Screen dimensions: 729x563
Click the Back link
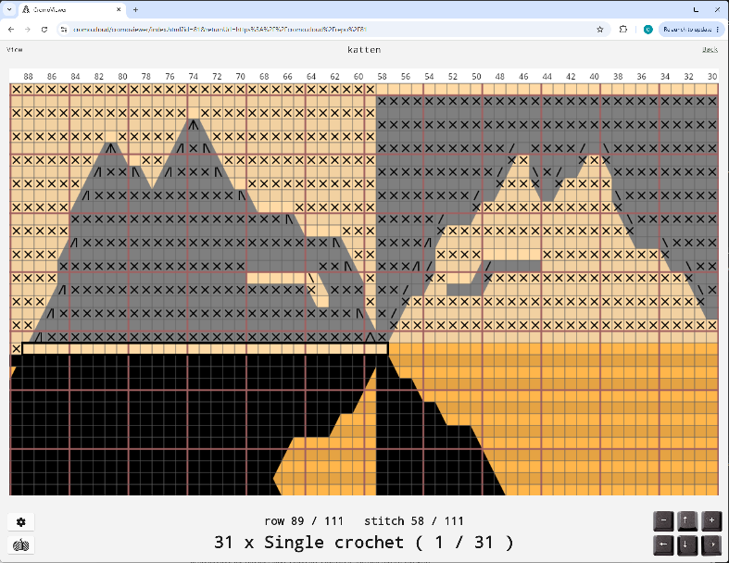point(710,49)
